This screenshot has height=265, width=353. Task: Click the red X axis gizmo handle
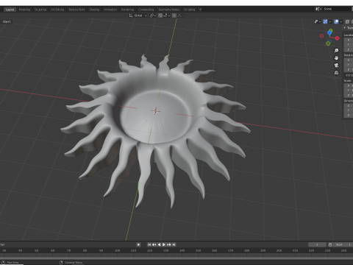point(338,38)
